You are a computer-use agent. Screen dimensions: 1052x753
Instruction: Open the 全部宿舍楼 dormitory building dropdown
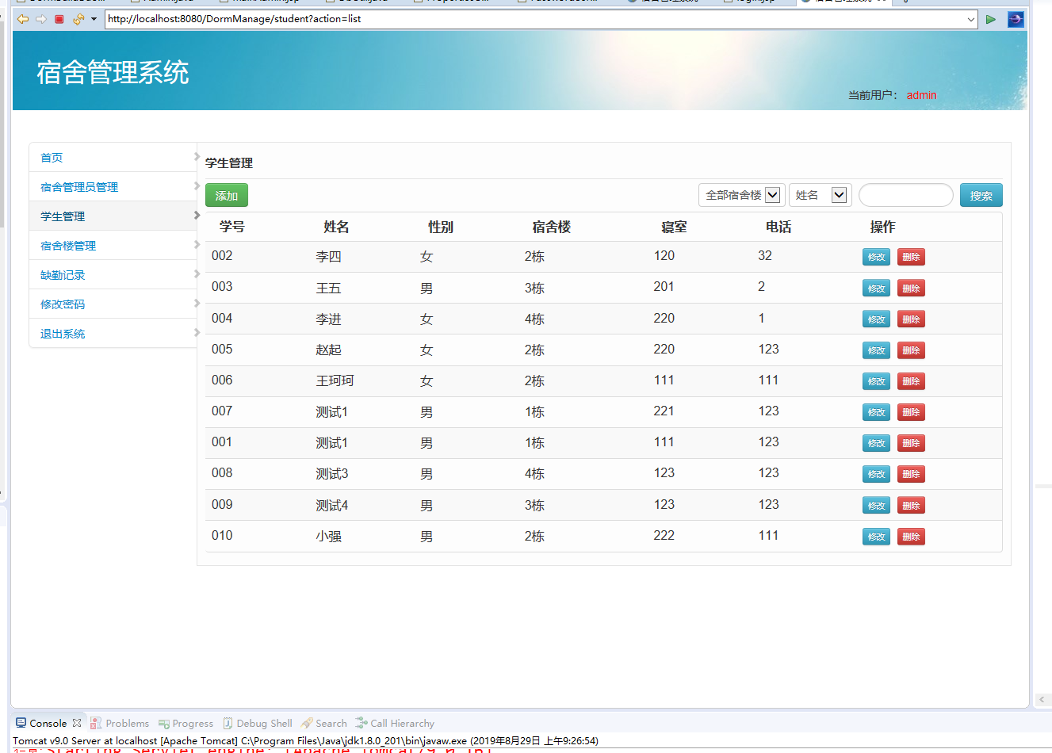pos(740,194)
